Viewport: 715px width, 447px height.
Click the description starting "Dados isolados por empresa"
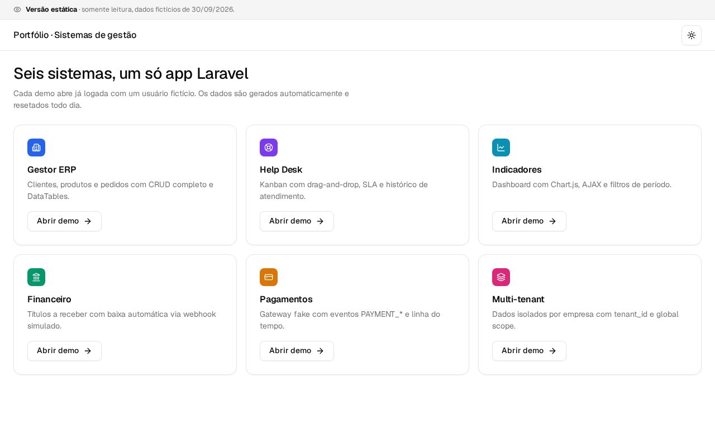tap(585, 320)
